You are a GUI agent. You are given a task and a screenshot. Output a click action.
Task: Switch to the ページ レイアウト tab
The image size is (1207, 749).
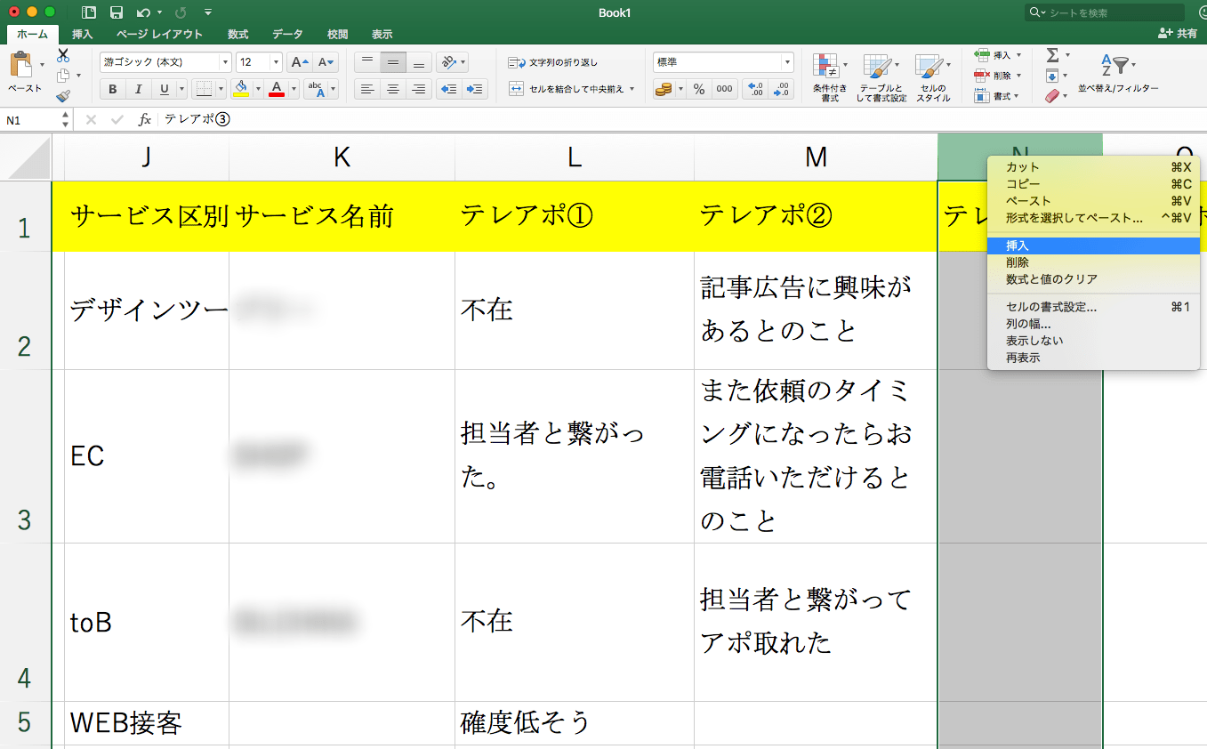[159, 34]
